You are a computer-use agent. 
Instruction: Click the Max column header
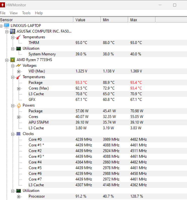(142, 20)
